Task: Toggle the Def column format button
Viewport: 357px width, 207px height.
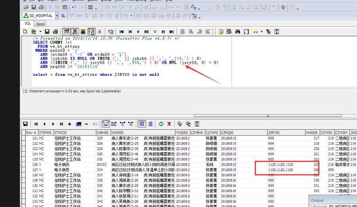Action: click(106, 124)
